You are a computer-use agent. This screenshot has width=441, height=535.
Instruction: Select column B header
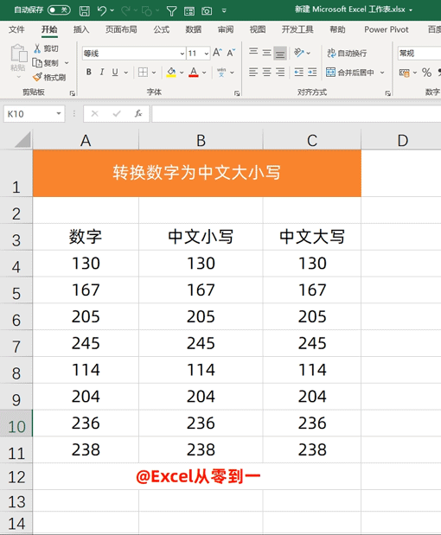(201, 140)
